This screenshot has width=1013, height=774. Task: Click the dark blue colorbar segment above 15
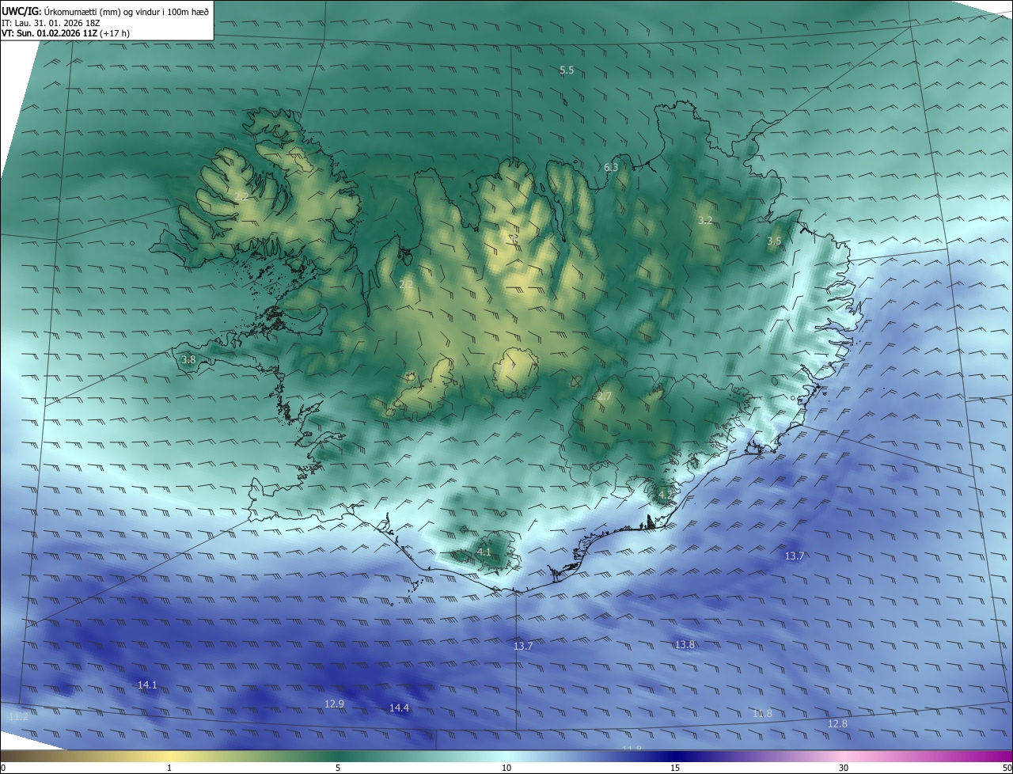[x=675, y=756]
